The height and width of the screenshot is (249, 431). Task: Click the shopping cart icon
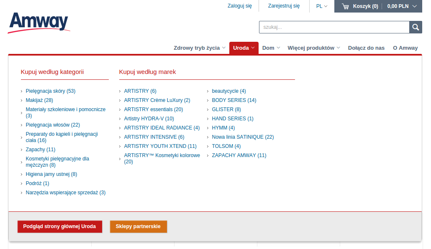pos(346,6)
